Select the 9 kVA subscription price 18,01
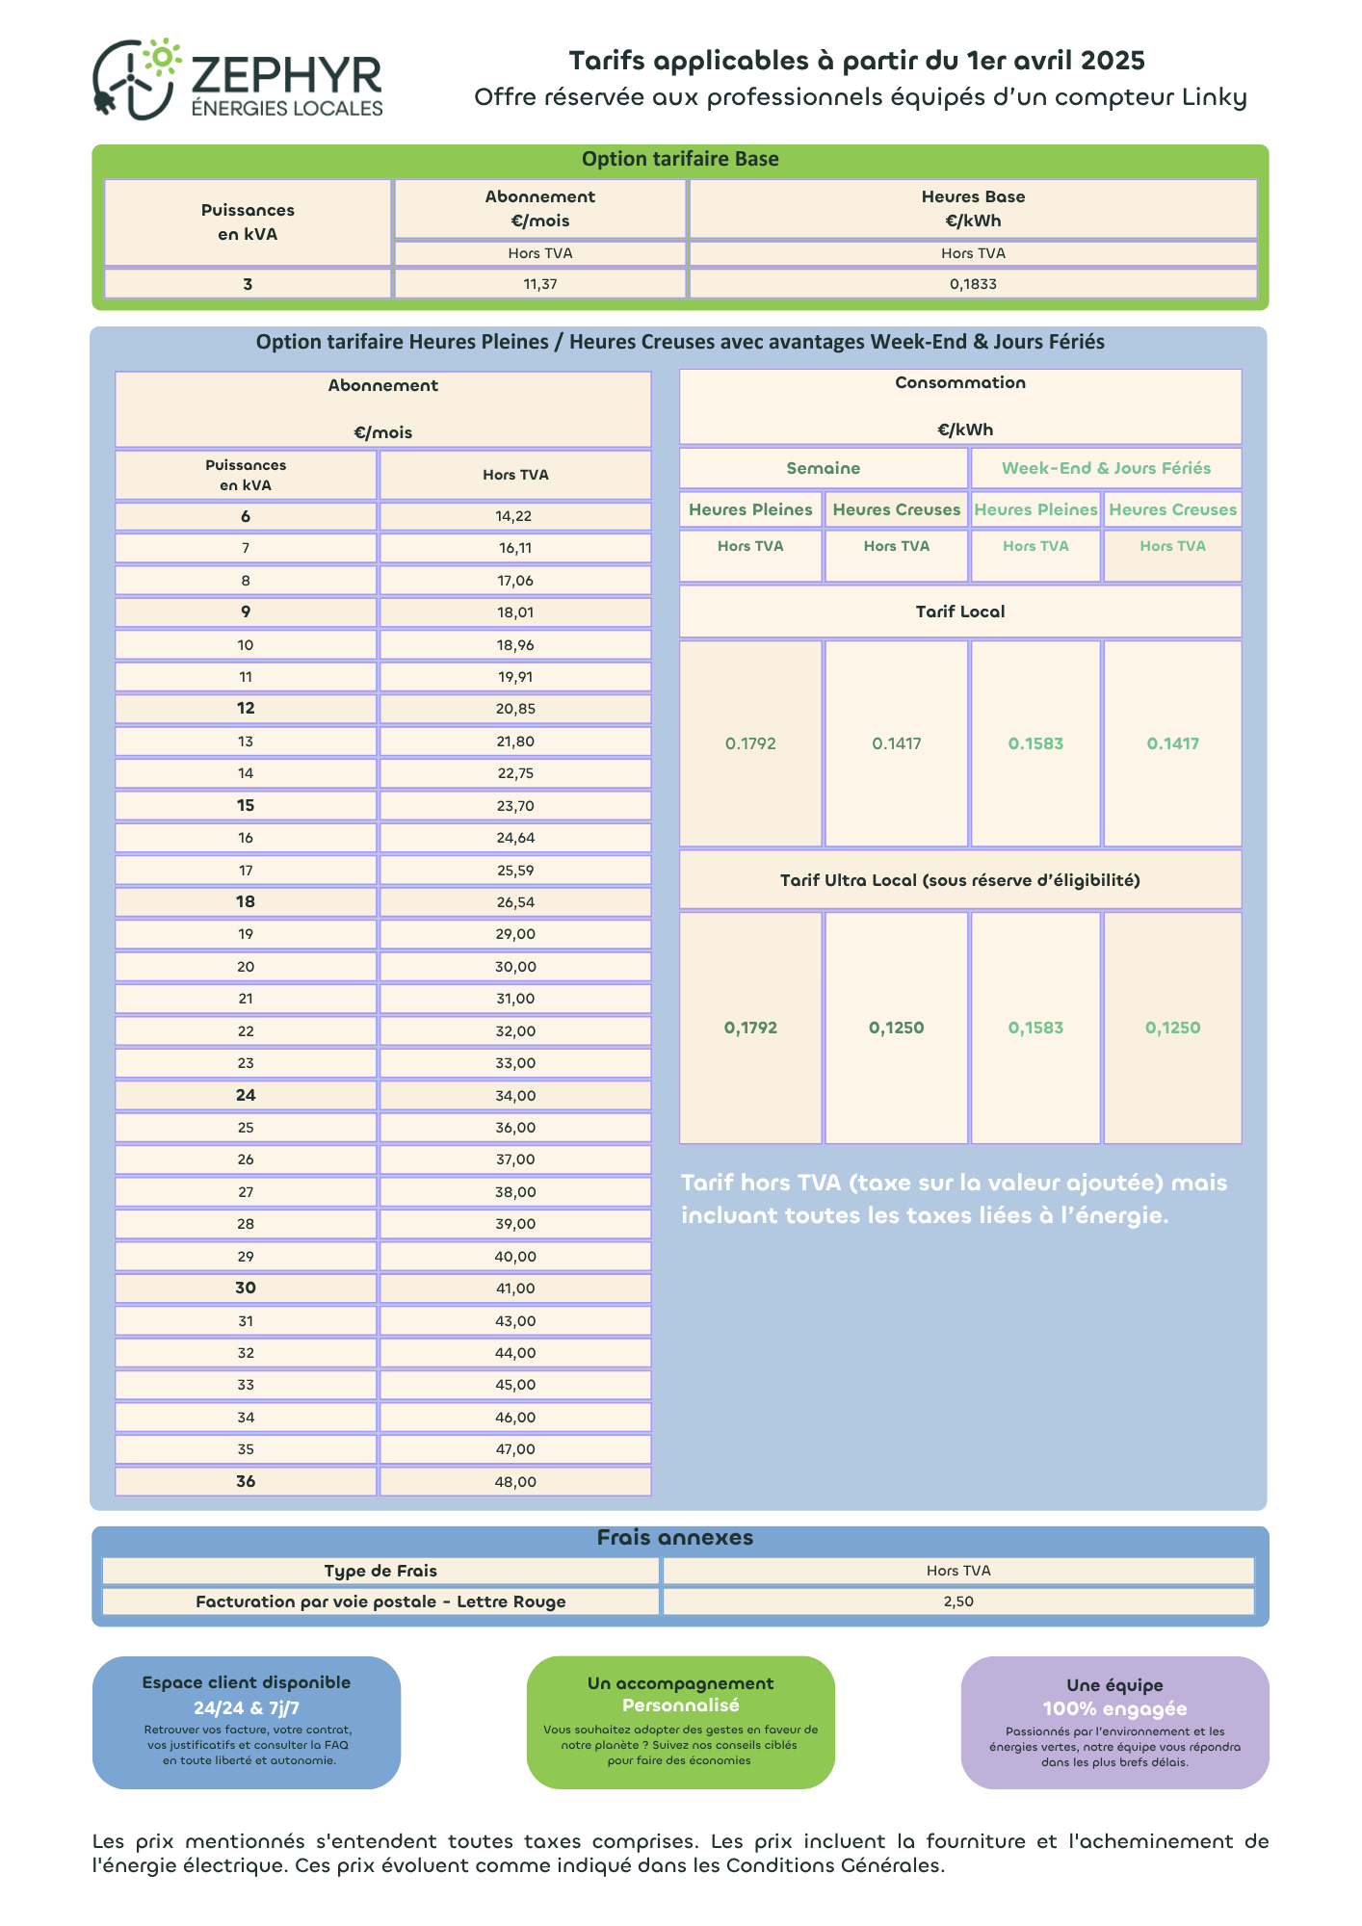 point(515,612)
